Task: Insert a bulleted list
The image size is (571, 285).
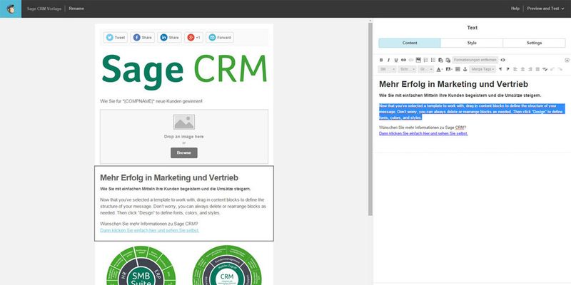Action: coord(433,60)
